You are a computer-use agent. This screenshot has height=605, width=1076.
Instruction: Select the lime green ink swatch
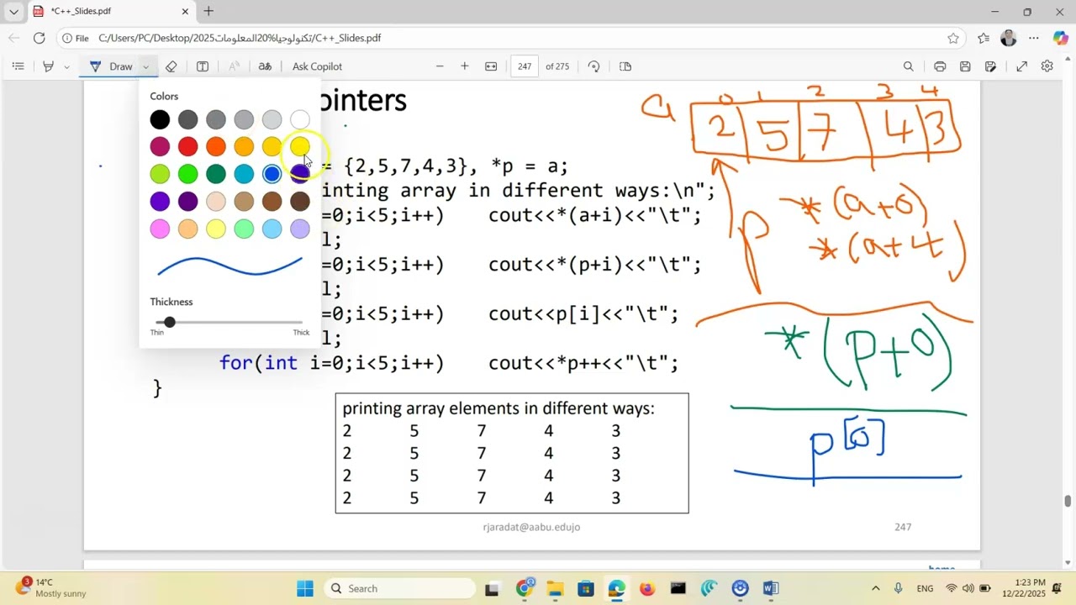coord(160,174)
